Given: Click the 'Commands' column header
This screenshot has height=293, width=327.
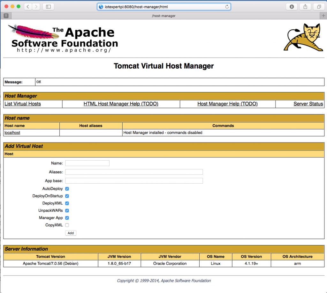Looking at the screenshot, I should pos(223,126).
